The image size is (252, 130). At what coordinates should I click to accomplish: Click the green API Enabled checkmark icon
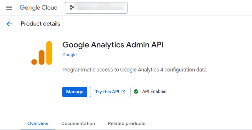pos(136,92)
